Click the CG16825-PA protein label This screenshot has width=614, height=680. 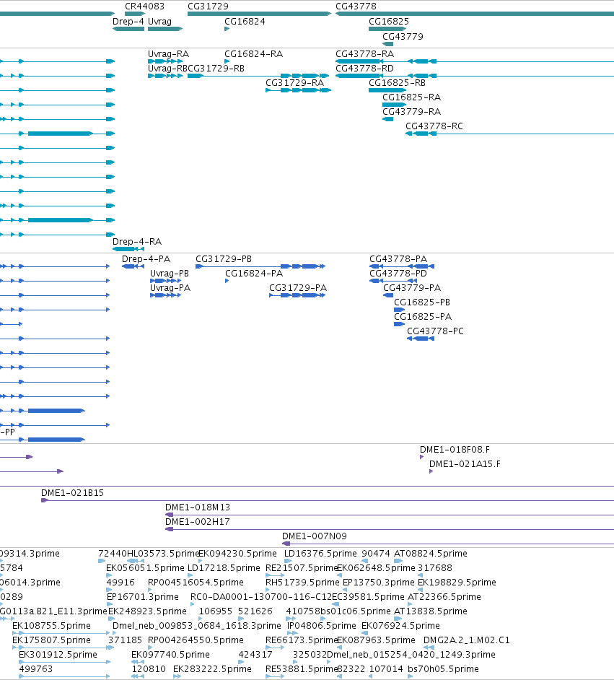pyautogui.click(x=423, y=317)
